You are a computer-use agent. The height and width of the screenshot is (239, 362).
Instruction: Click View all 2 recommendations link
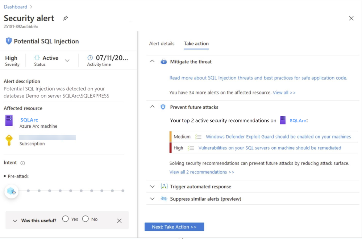tap(202, 172)
